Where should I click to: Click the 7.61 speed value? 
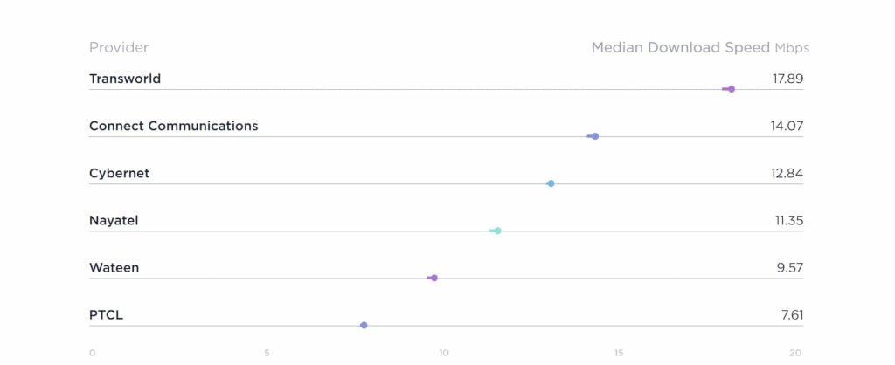click(792, 314)
